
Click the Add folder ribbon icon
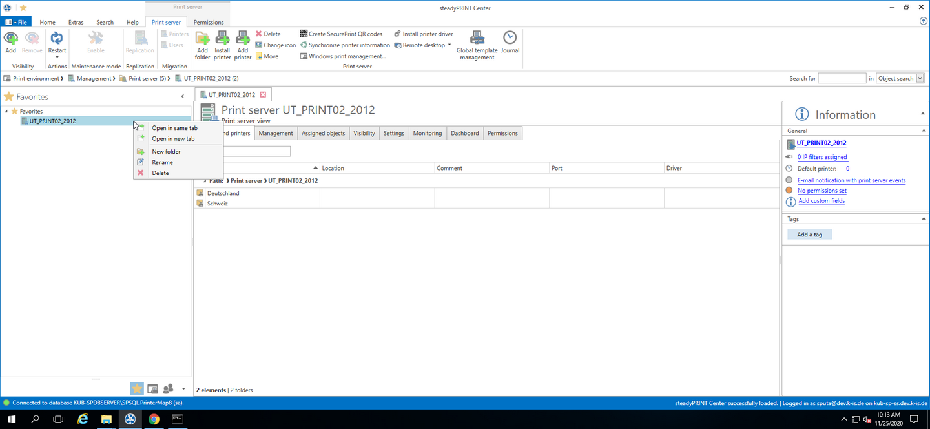(x=202, y=38)
